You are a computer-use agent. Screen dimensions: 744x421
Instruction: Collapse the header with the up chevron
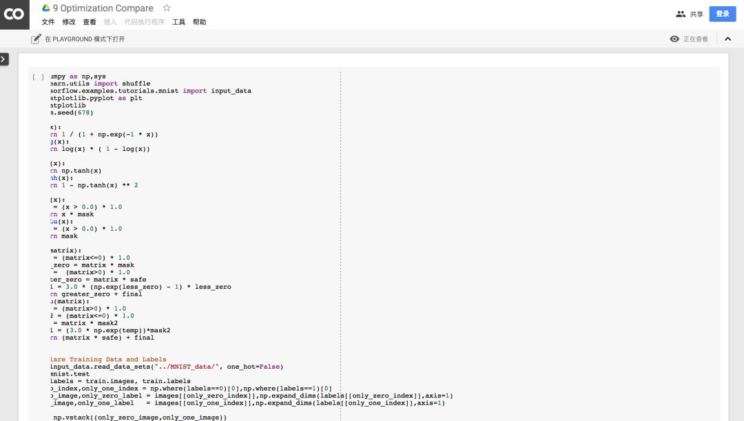(728, 39)
